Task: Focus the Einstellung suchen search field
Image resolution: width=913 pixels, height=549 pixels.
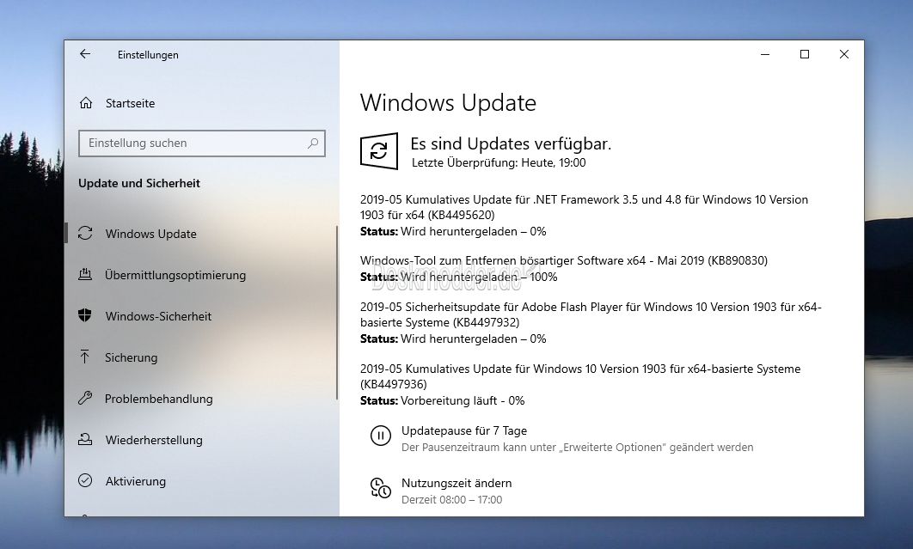Action: point(201,143)
